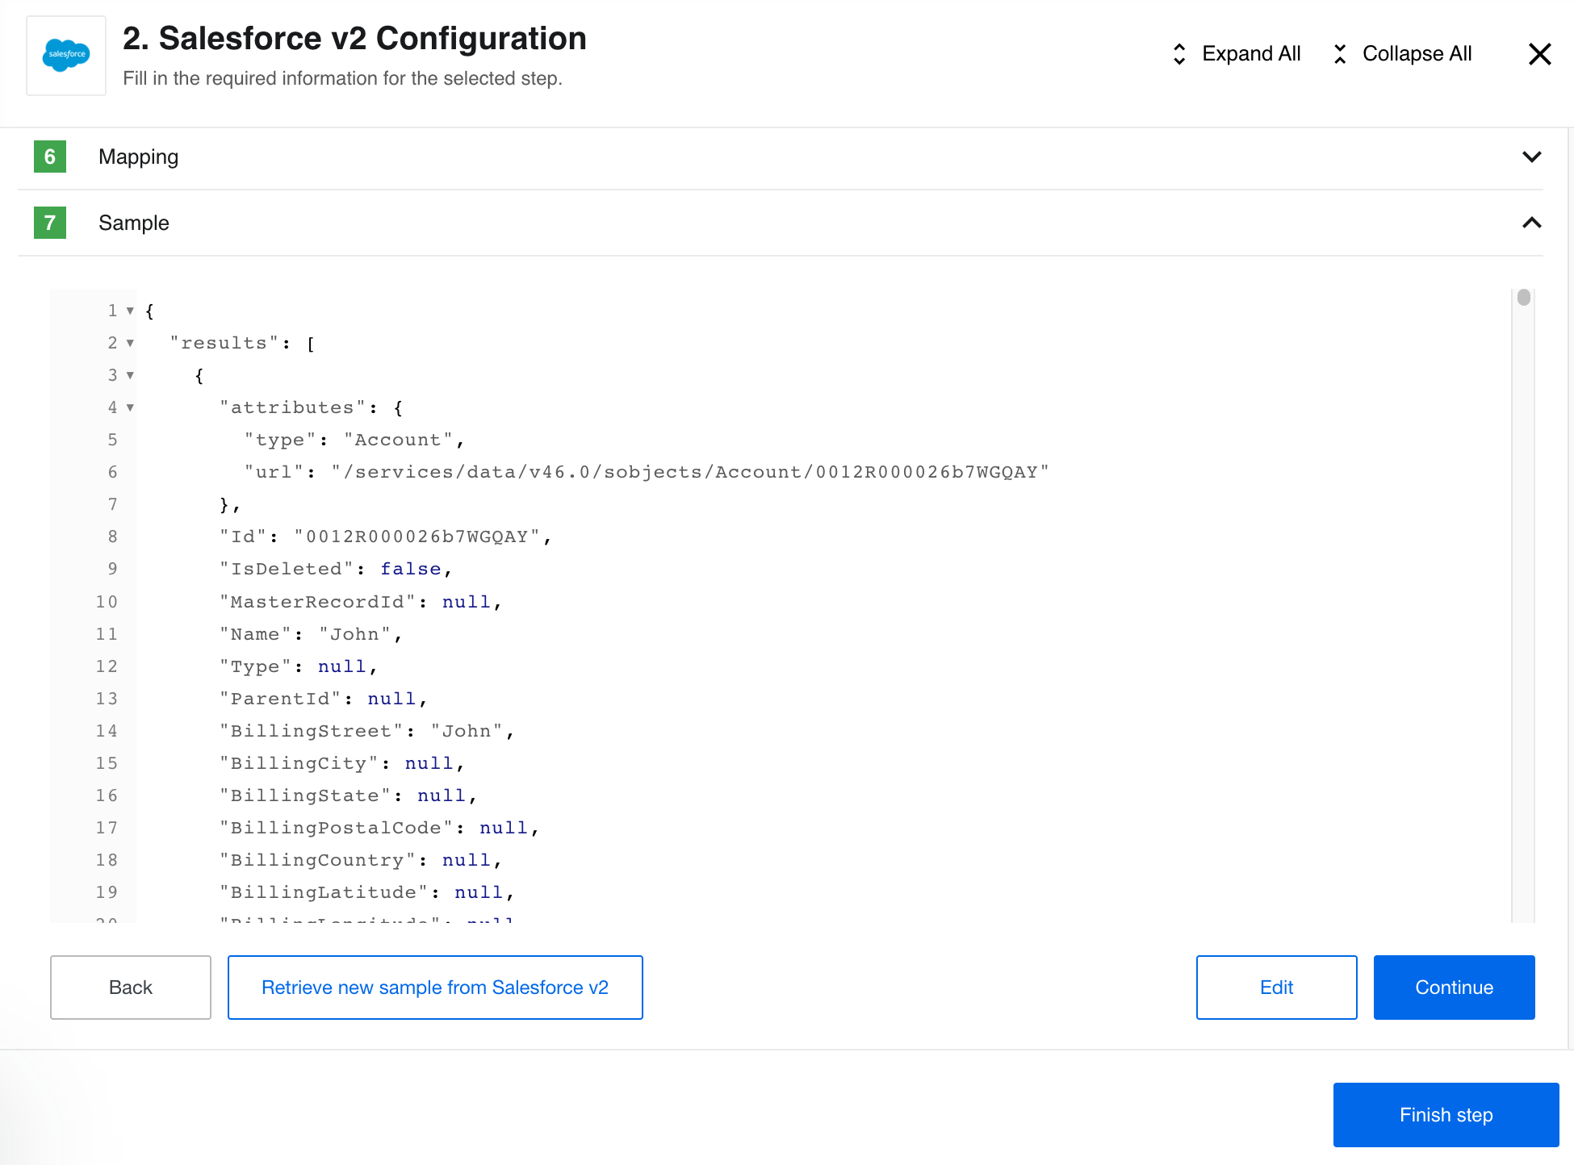Click the Collapse All button
The width and height of the screenshot is (1574, 1165).
1402,54
